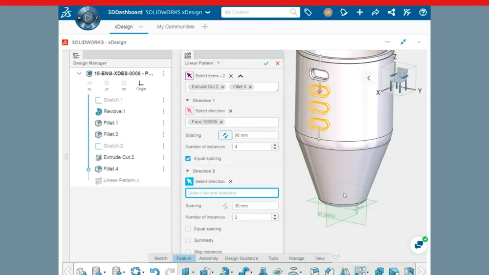The width and height of the screenshot is (489, 275).
Task: Open the chat assistant bubble icon
Action: click(419, 245)
